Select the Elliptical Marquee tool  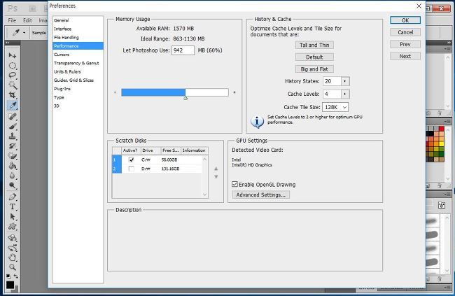pos(12,66)
